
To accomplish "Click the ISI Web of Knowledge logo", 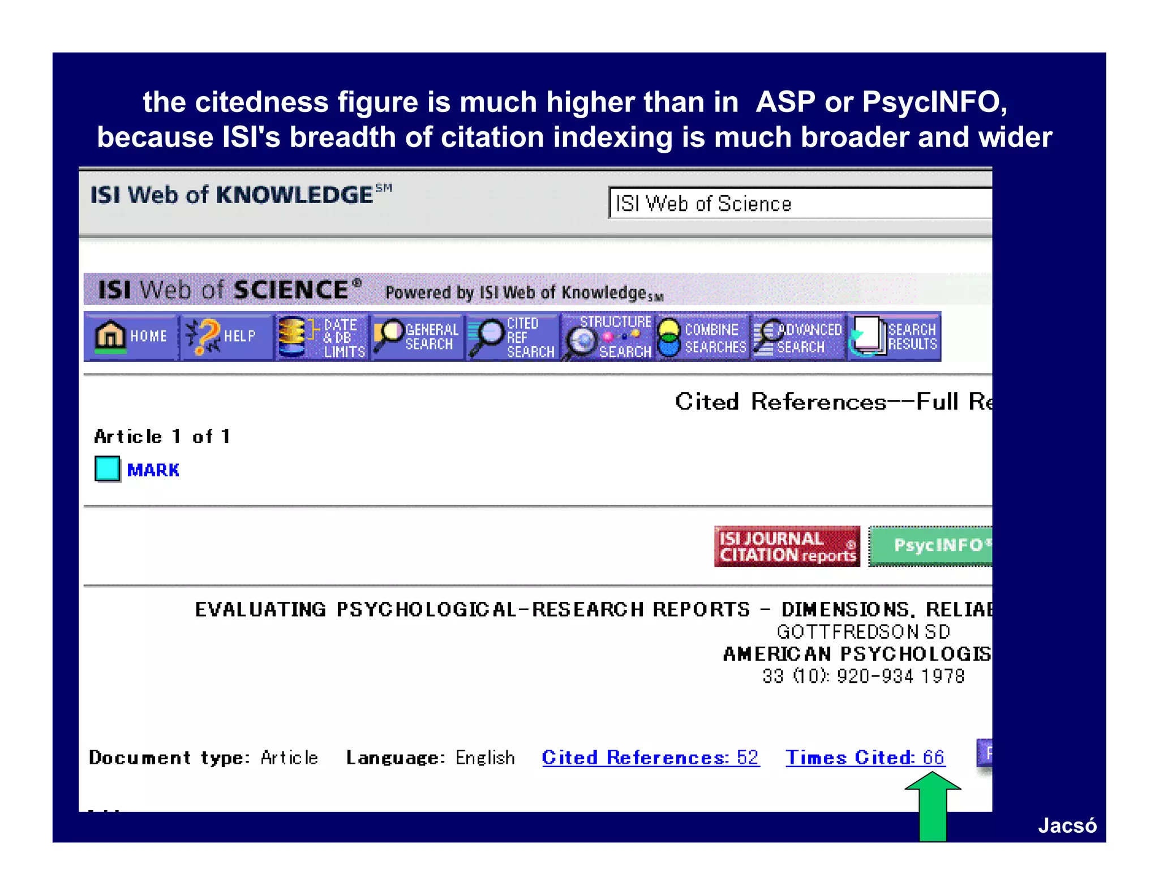I will 241,194.
